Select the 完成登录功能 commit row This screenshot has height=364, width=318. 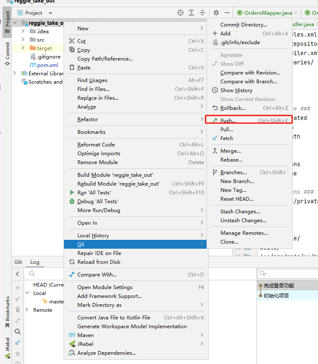[x=288, y=286]
